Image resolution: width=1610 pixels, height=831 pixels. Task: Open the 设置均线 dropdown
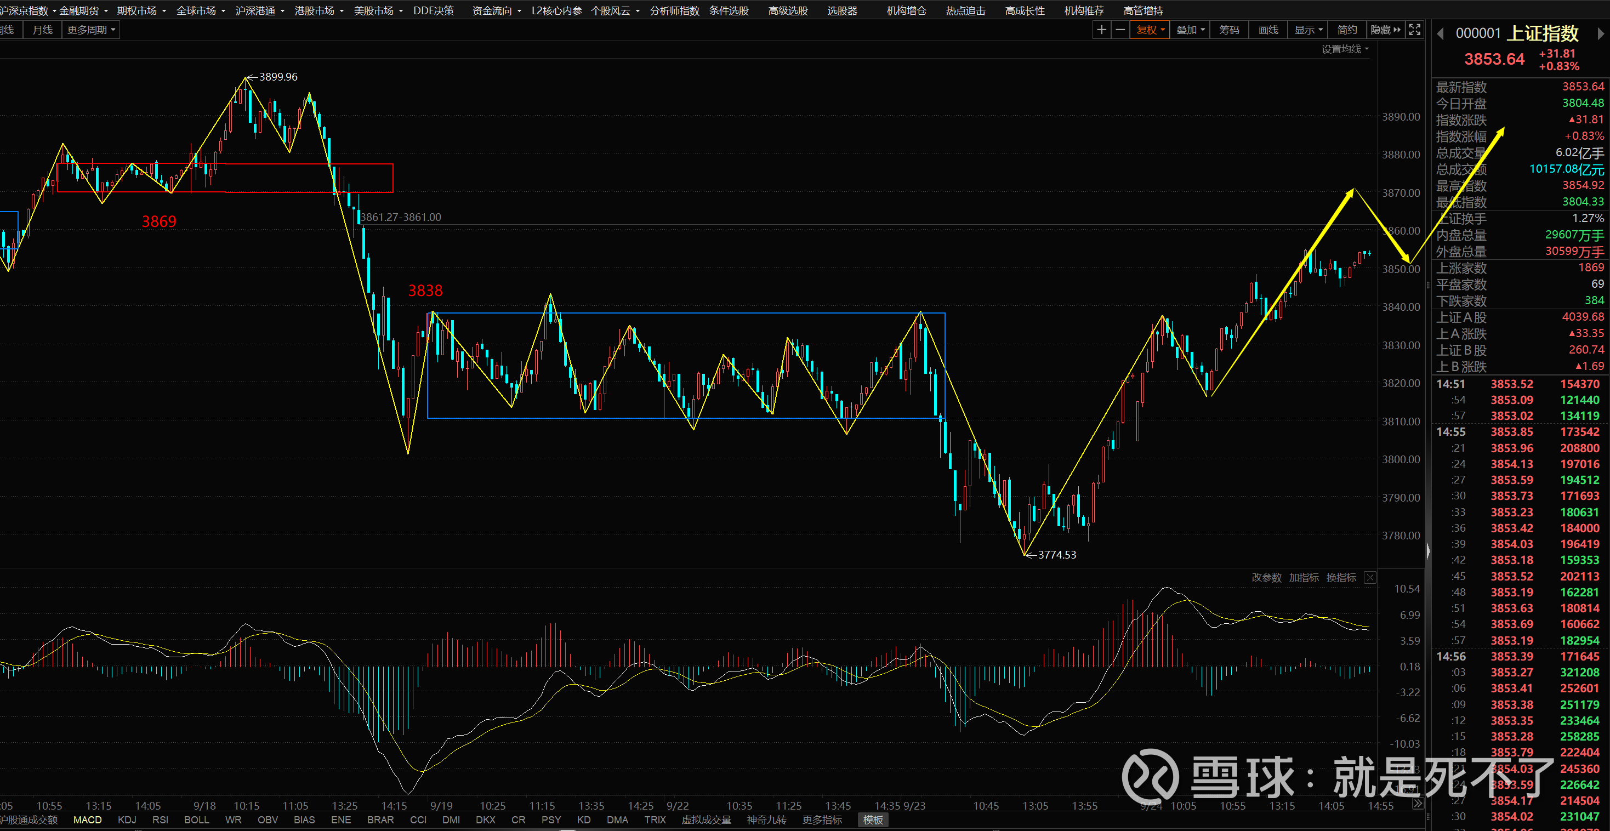click(1344, 49)
